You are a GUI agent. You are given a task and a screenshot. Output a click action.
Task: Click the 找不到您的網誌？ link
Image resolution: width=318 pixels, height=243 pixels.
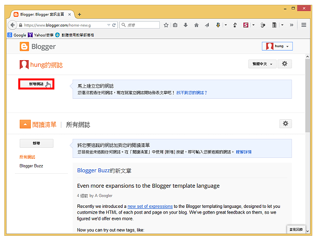pyautogui.click(x=191, y=93)
